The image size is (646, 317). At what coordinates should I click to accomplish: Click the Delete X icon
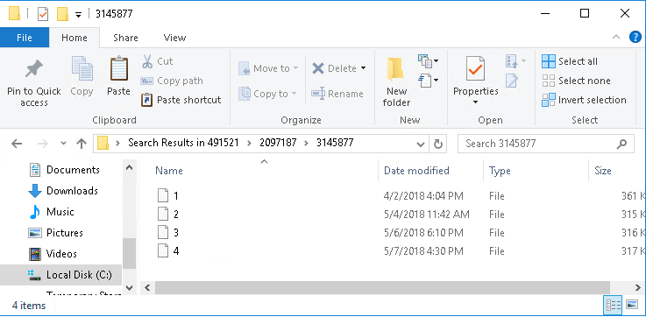(317, 68)
